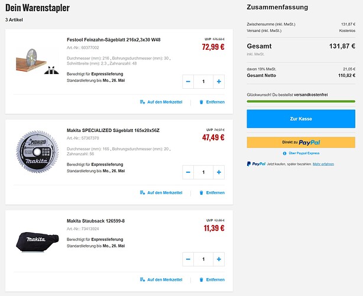Decrease quantity of Festool Feinzahn-Sägeblatt
The height and width of the screenshot is (296, 363).
tap(188, 82)
